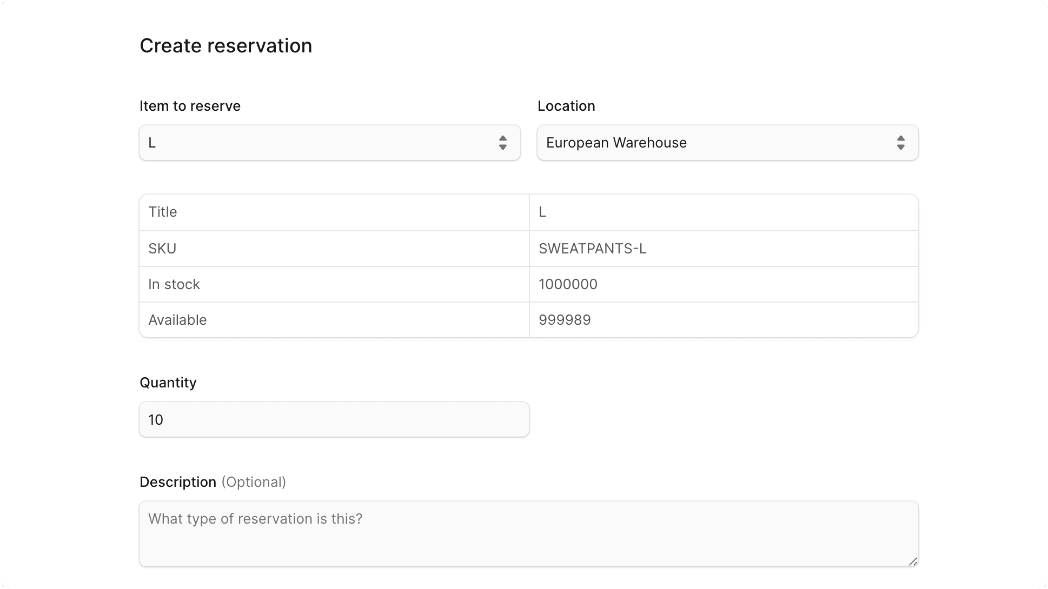Click the In stock row value 1000000
The image size is (1048, 589).
(568, 284)
